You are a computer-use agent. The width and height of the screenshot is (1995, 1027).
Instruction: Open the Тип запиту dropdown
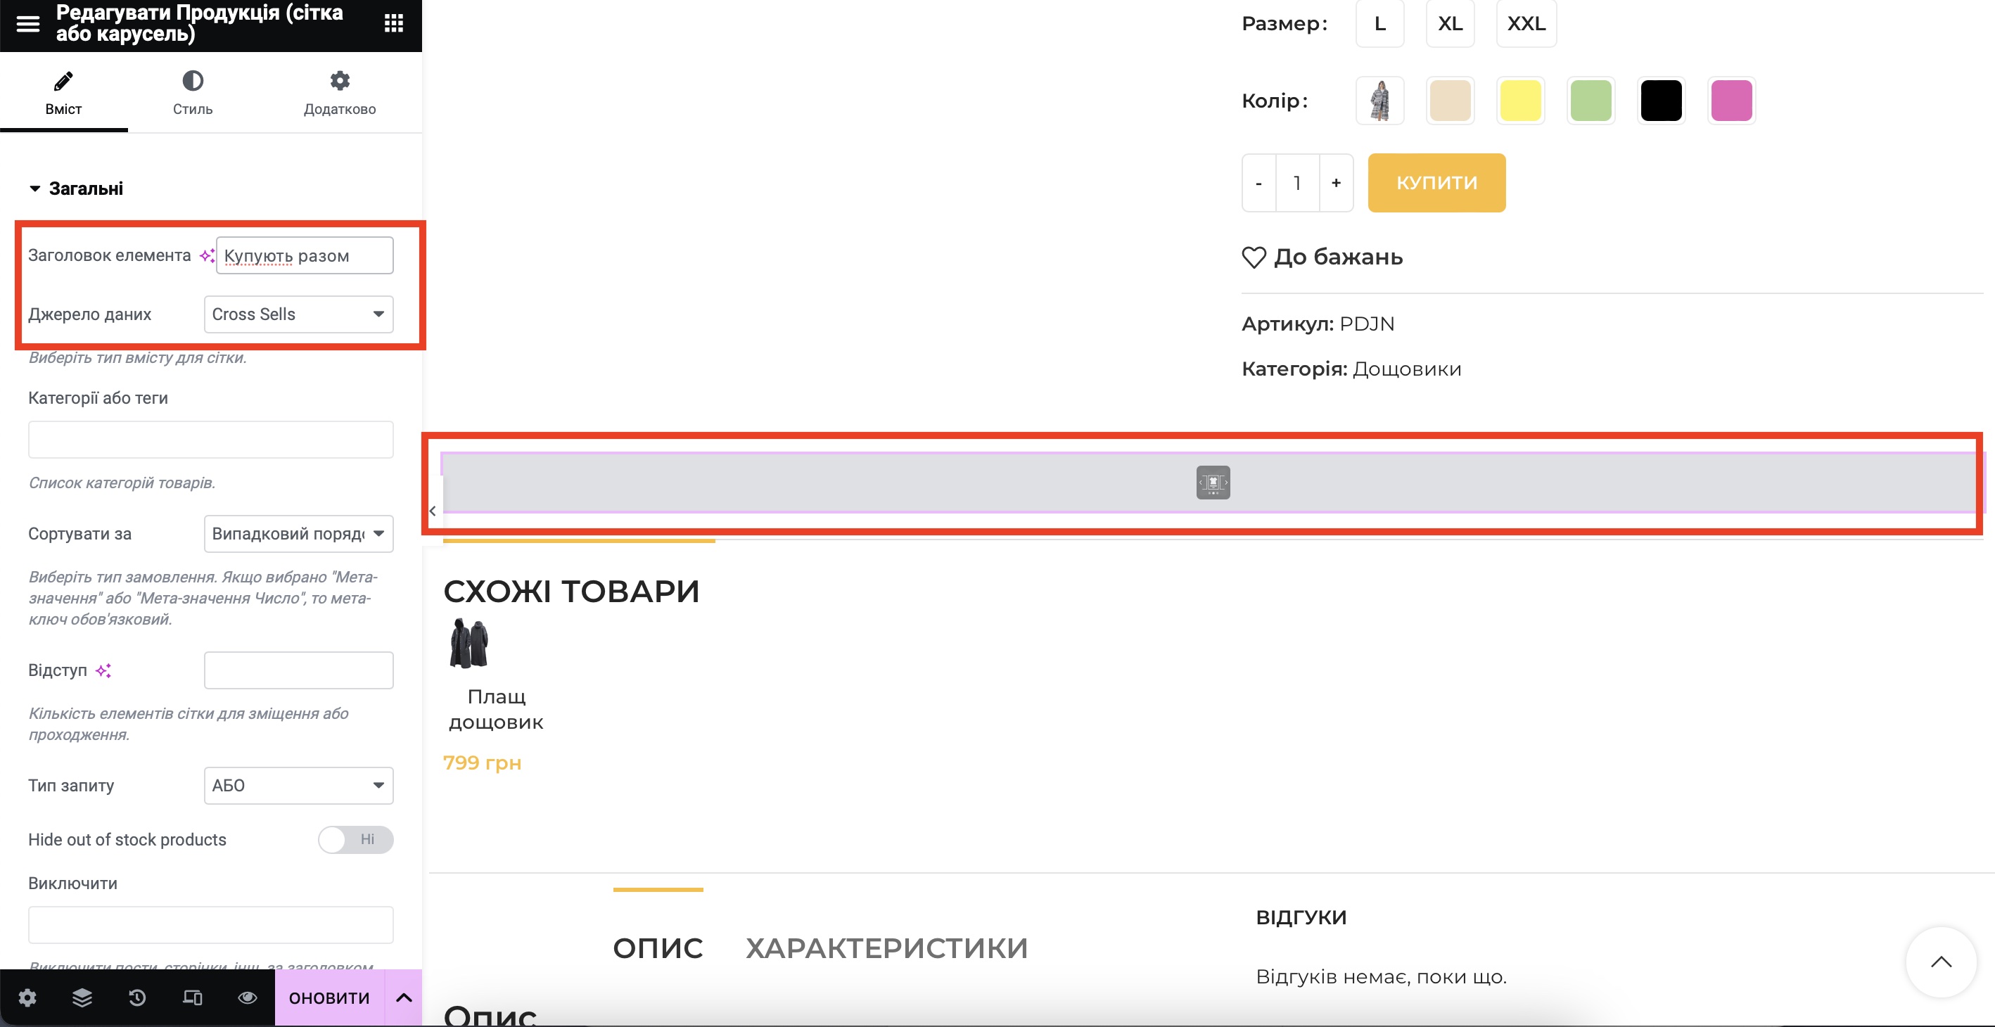299,785
